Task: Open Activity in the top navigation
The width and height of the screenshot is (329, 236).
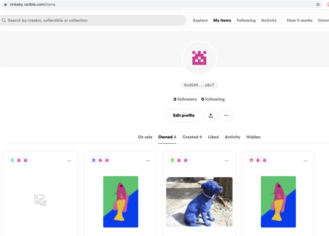Action: [269, 20]
